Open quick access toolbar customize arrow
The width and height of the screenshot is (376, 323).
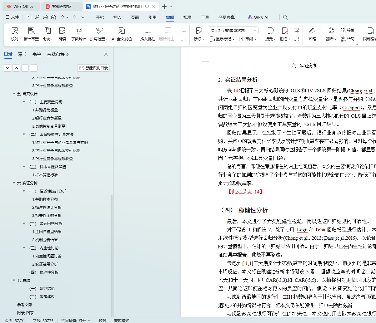83,17
